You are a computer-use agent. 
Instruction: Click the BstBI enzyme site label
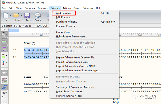27,77
